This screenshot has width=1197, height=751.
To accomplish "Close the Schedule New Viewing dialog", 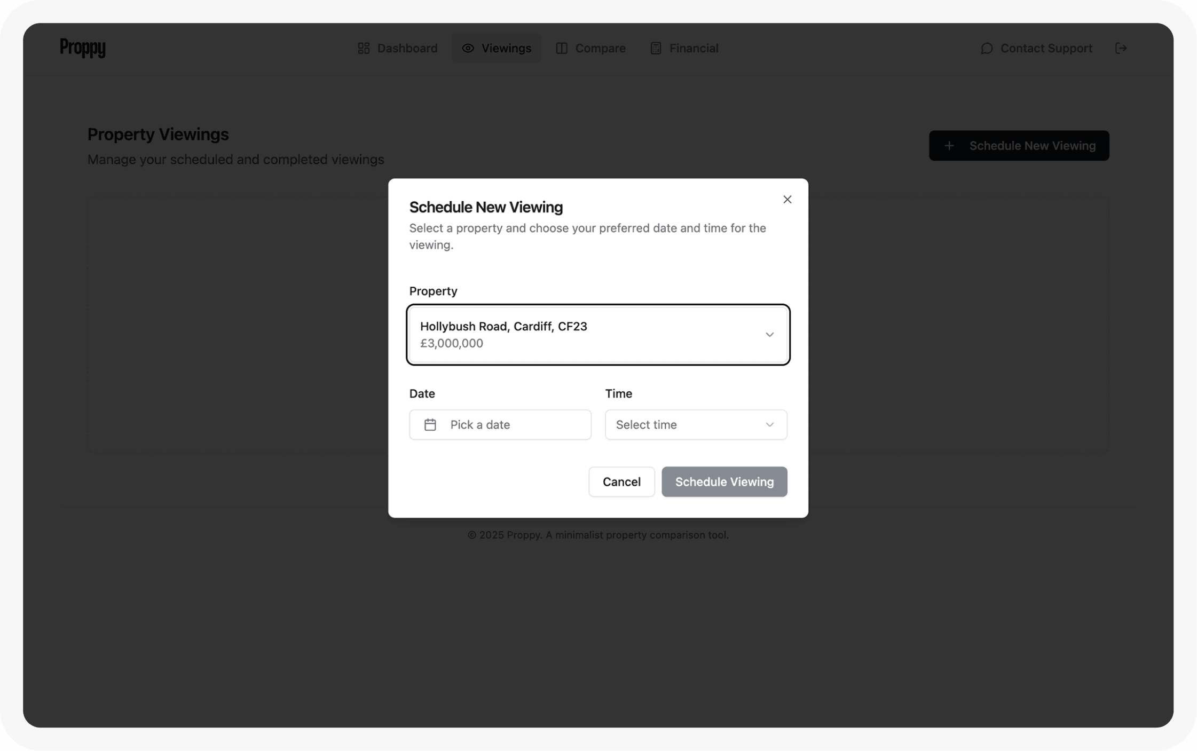I will tap(787, 199).
